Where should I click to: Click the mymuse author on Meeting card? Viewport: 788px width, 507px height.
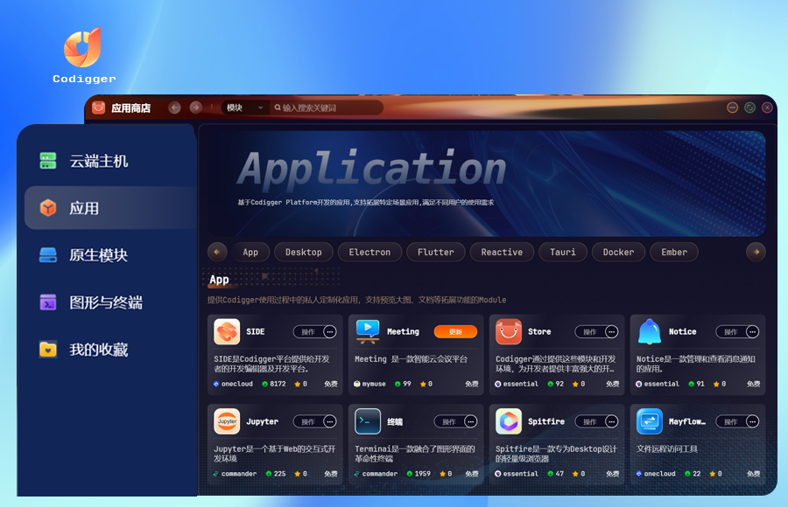point(369,384)
